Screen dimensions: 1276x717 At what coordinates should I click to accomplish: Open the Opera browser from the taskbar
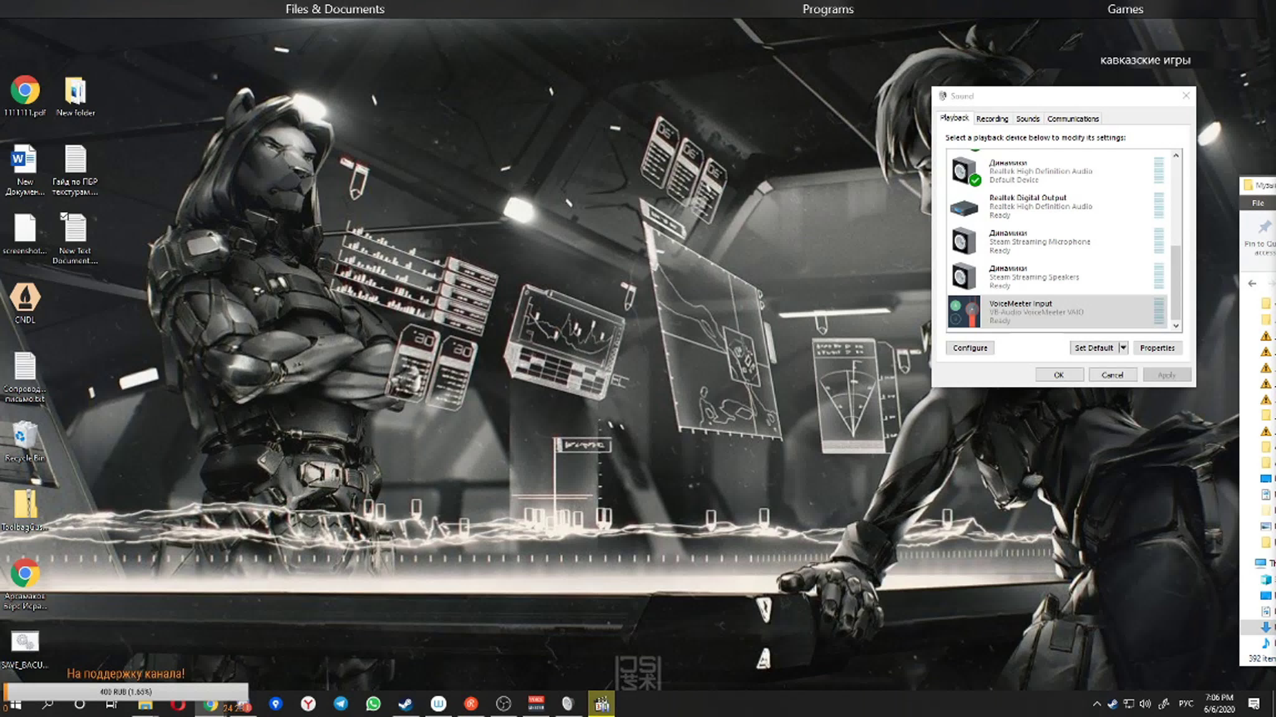pyautogui.click(x=178, y=704)
